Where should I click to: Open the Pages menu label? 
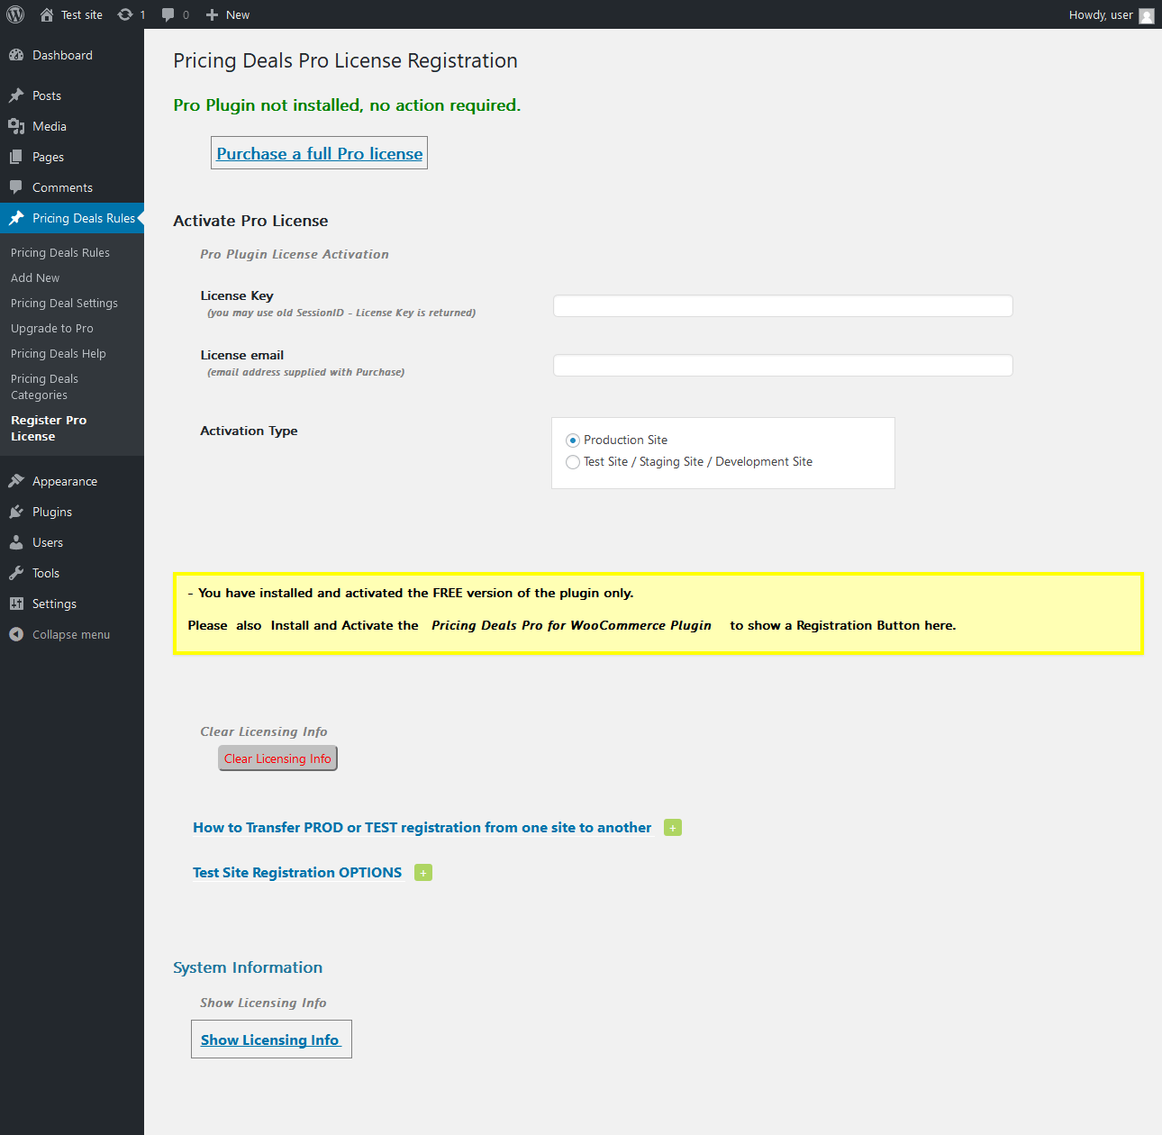(48, 157)
